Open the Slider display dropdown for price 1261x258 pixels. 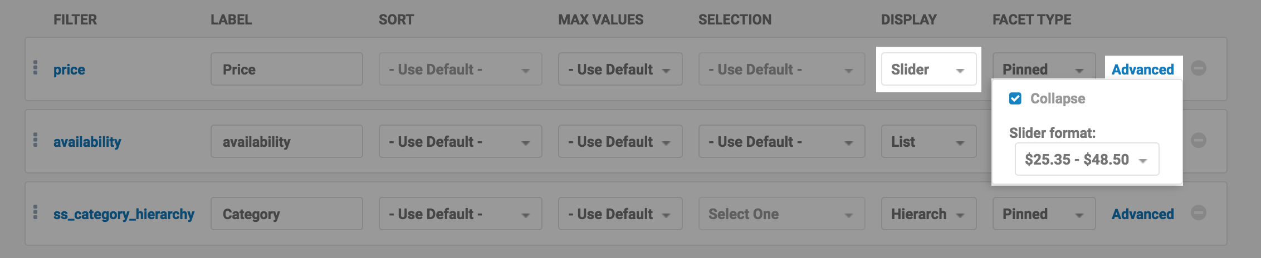point(928,70)
